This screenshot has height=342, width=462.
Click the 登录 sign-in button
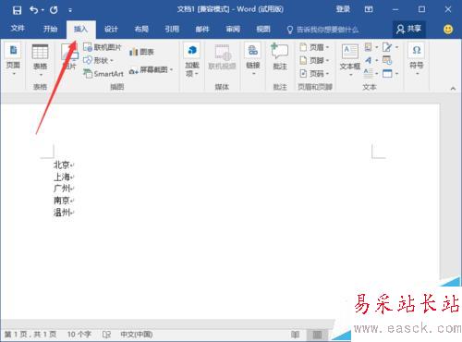pos(343,9)
